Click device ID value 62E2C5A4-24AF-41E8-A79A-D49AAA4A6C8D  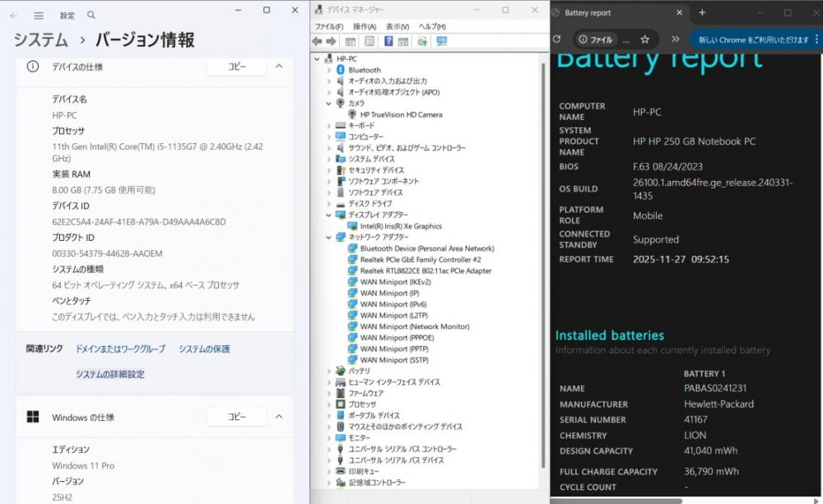[139, 222]
